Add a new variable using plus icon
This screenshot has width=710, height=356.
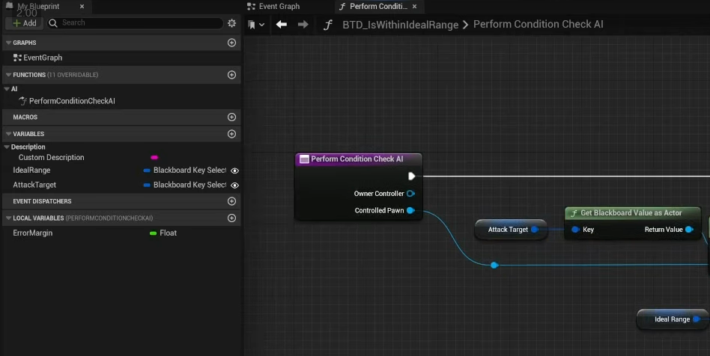pos(231,134)
